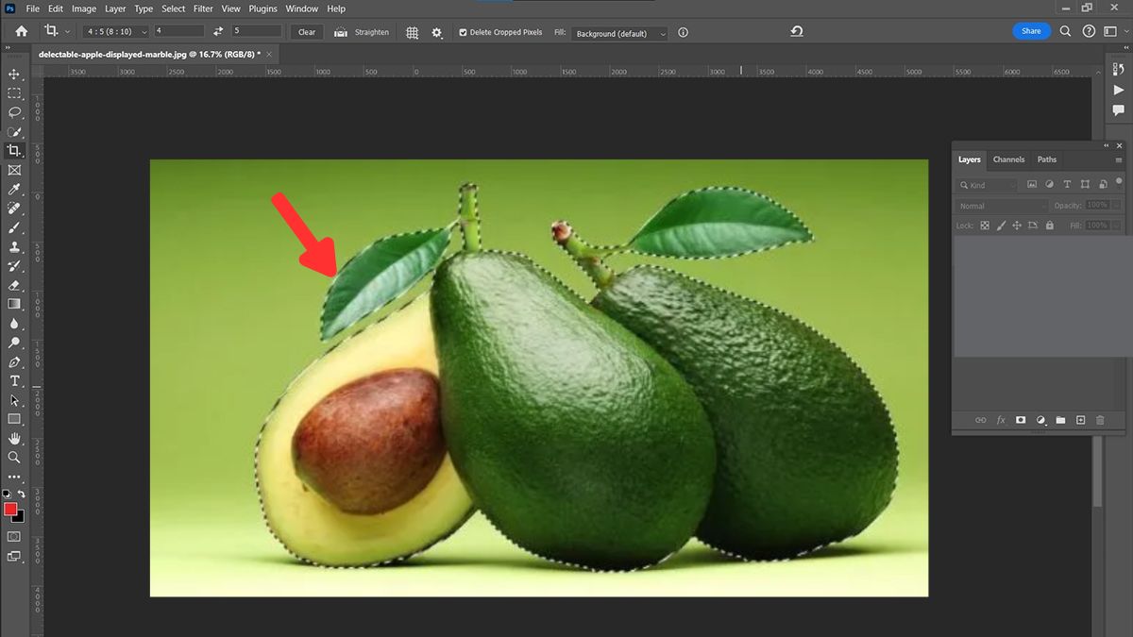Select the Clone Stamp tool
This screenshot has width=1133, height=637.
pos(14,246)
